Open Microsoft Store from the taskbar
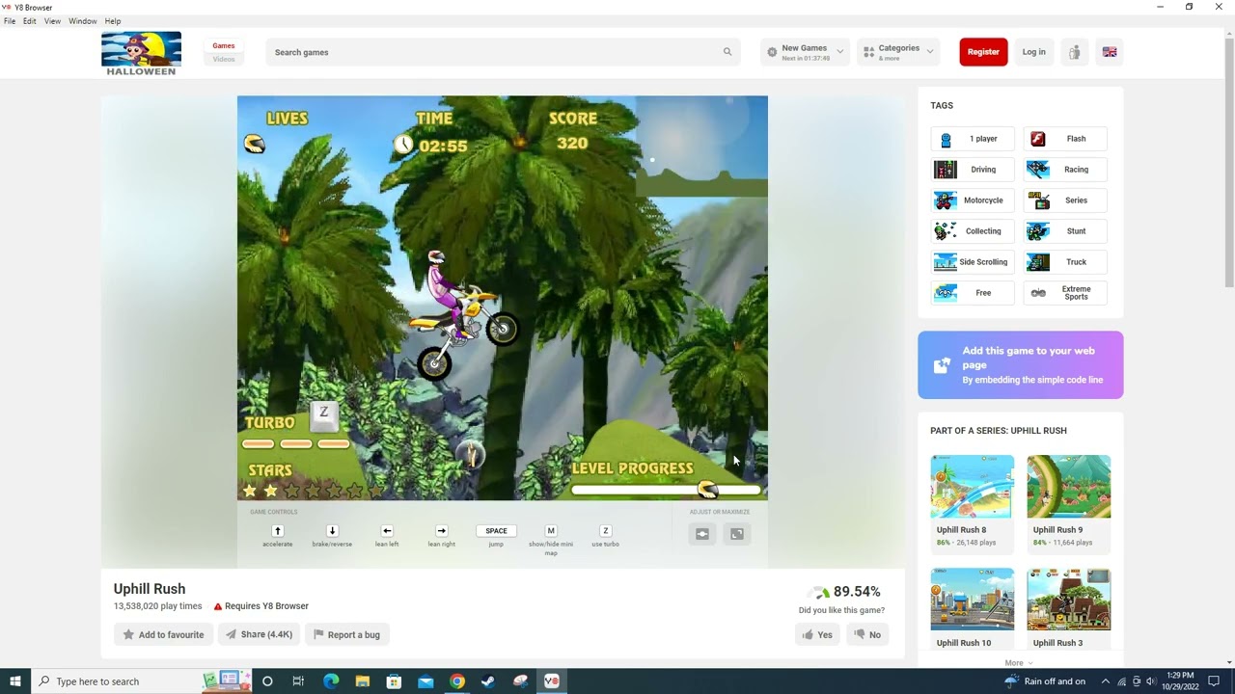1235x694 pixels. coord(394,681)
